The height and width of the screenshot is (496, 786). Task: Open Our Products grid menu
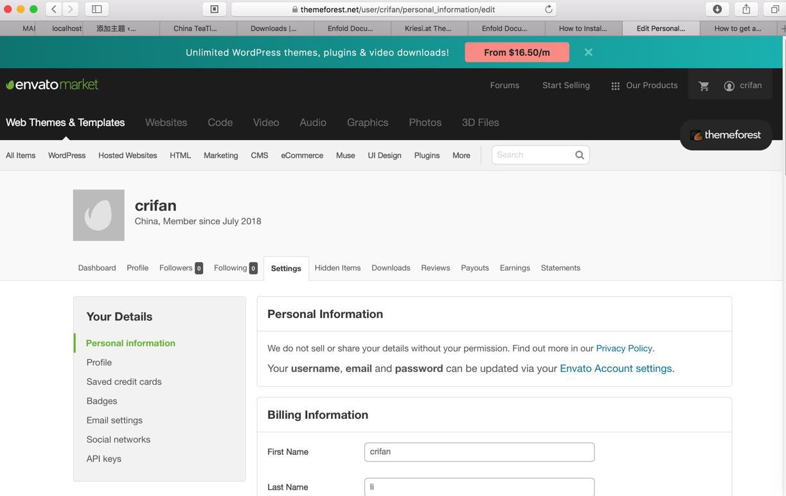pos(644,85)
